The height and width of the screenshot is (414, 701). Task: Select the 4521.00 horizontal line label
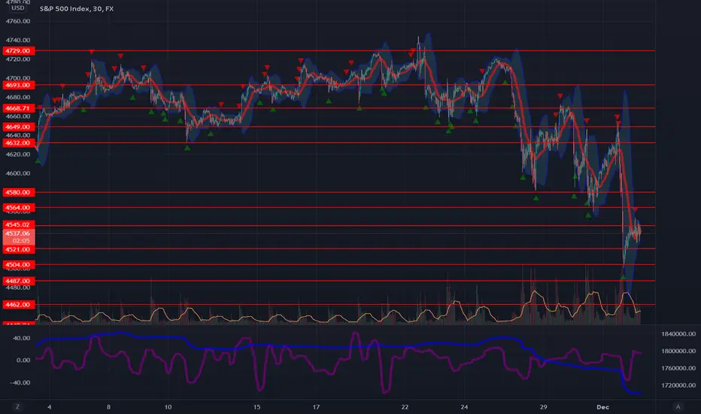tap(18, 249)
